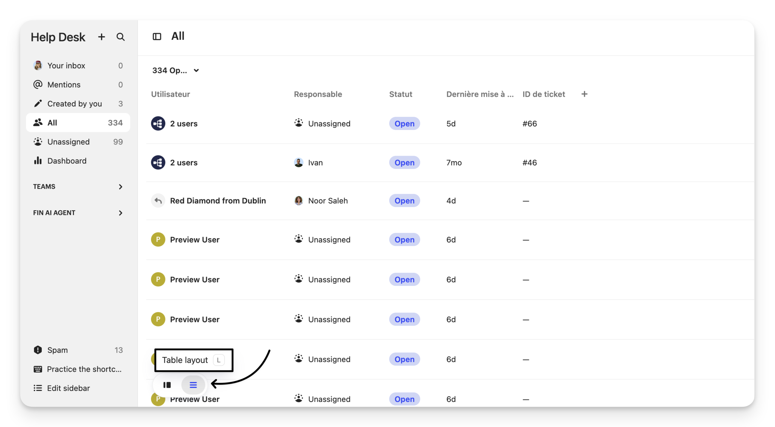Expand the FIN AI AGENT section
Viewport: 775px width, 427px height.
coord(78,213)
